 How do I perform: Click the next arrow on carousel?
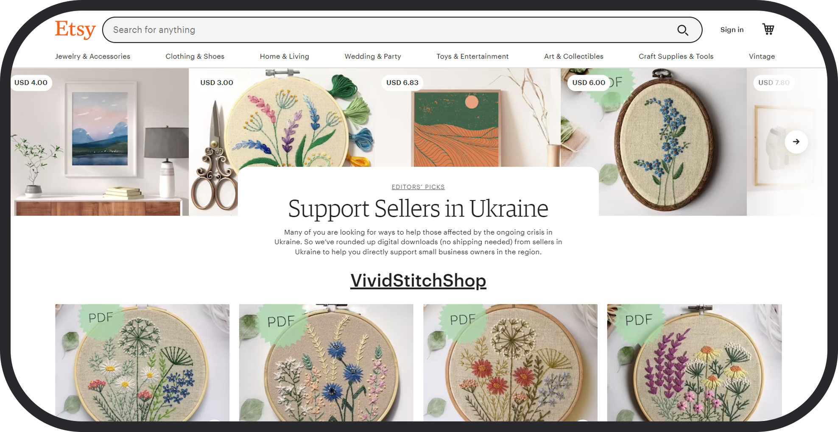[796, 142]
